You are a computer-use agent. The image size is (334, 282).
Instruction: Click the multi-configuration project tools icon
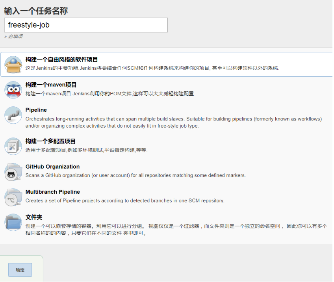[x=13, y=147]
